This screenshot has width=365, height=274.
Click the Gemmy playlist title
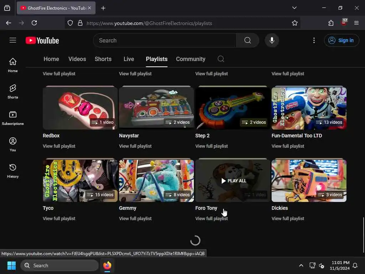128,208
